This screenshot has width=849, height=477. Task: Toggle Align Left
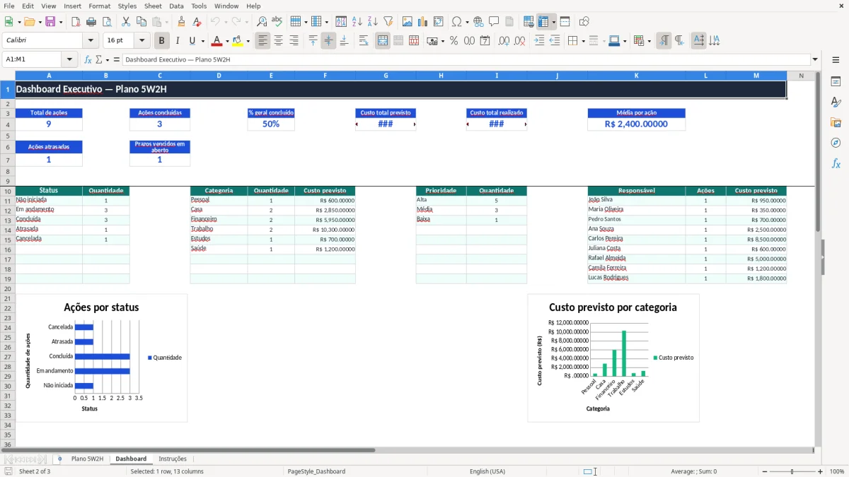262,41
